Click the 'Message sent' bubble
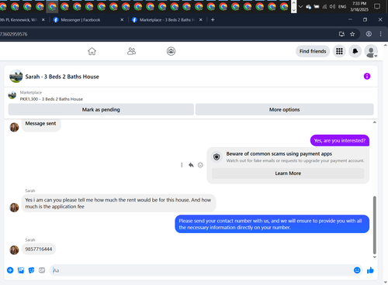This screenshot has width=388, height=285. [41, 125]
